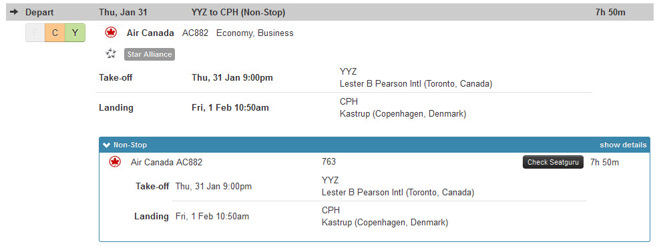Image resolution: width=655 pixels, height=246 pixels.
Task: Click aircraft type 763
Action: coord(329,162)
